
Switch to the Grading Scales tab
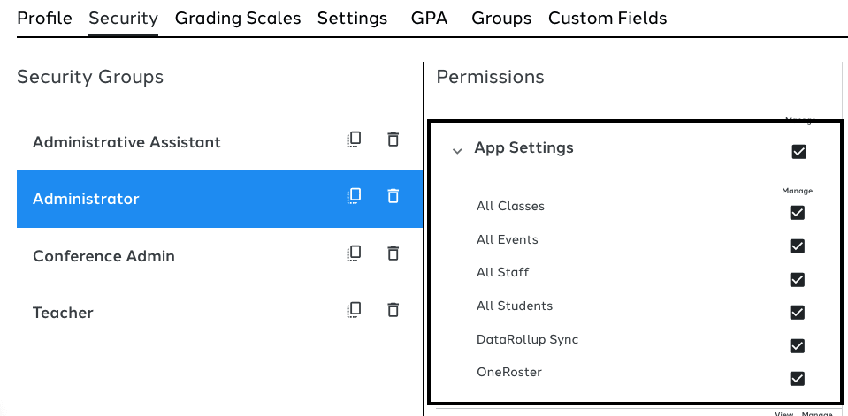pos(238,18)
